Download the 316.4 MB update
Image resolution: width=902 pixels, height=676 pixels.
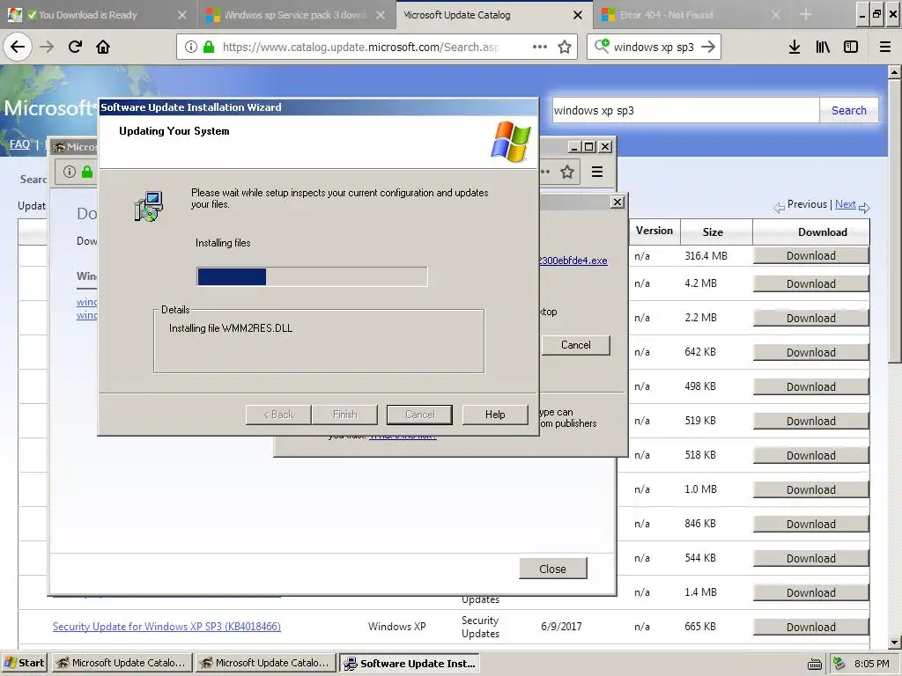tap(810, 256)
